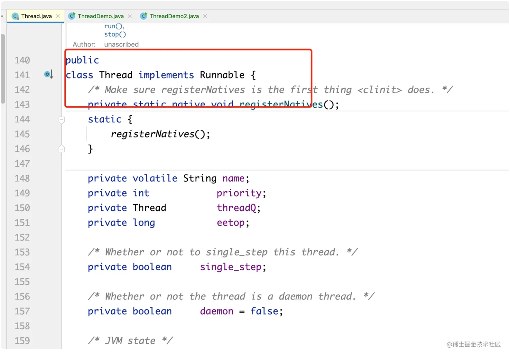Click line number 155 in the gutter
The image size is (510, 357).
22,282
